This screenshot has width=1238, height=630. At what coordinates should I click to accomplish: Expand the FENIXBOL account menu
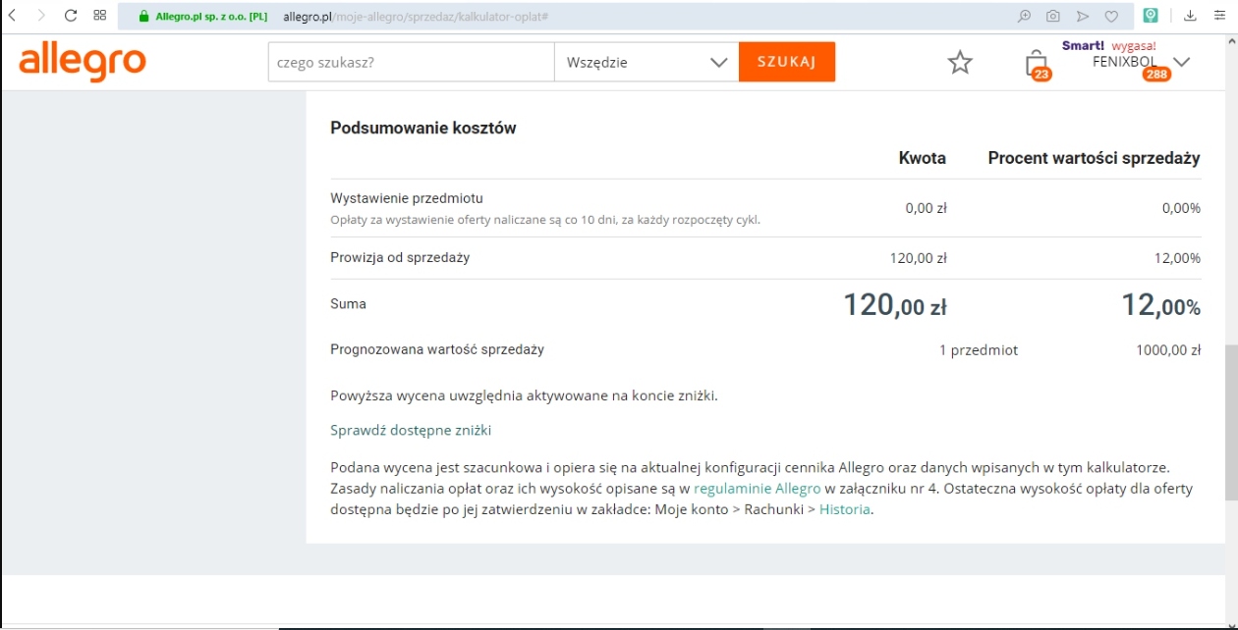coord(1182,62)
